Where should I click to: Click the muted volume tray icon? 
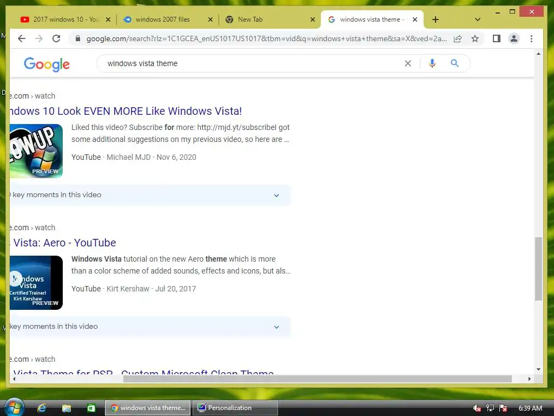[x=477, y=408]
